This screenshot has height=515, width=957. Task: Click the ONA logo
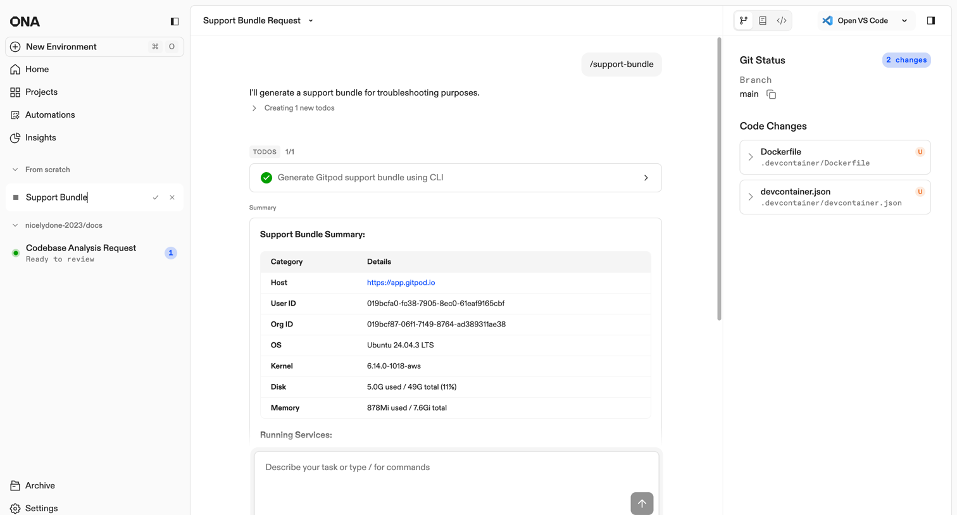coord(25,22)
